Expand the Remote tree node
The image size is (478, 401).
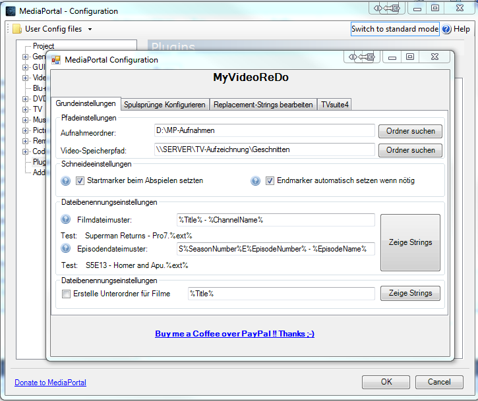[x=26, y=141]
